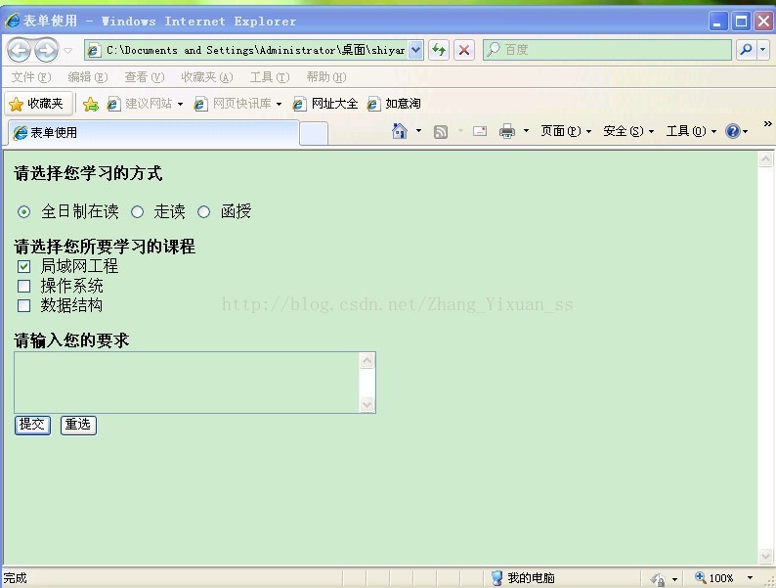Image resolution: width=776 pixels, height=588 pixels.
Task: Select the 全日制在读 radio button
Action: pyautogui.click(x=23, y=212)
